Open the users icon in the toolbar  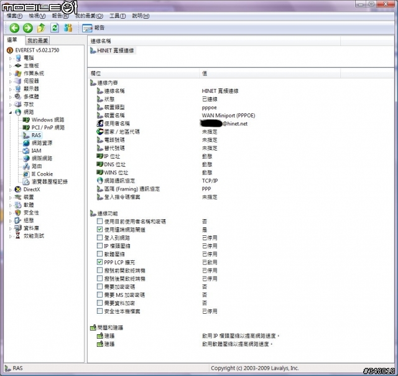pyautogui.click(x=68, y=28)
